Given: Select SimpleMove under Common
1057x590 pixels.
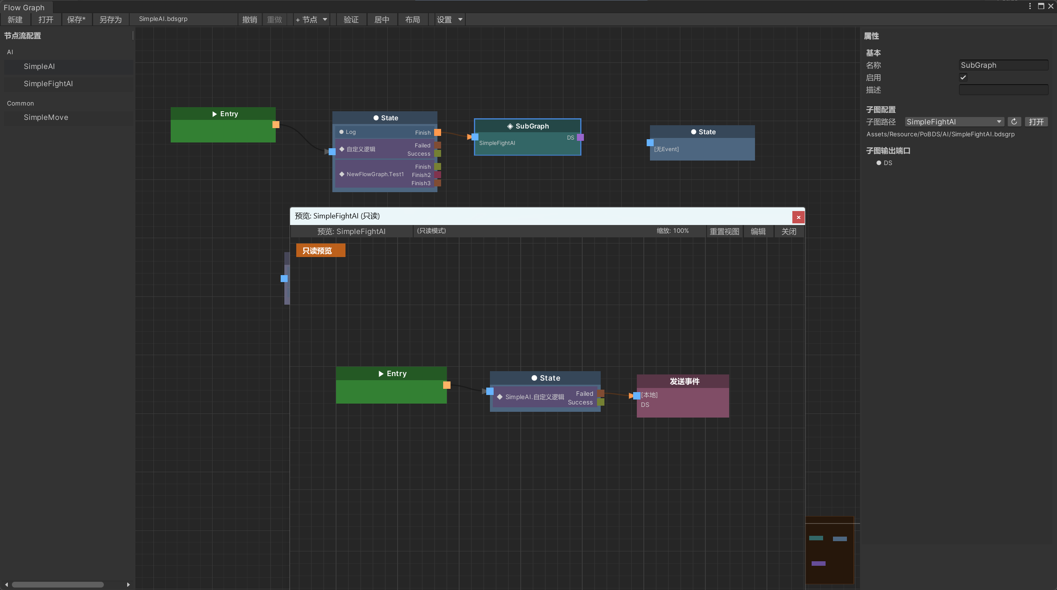Looking at the screenshot, I should coord(46,117).
